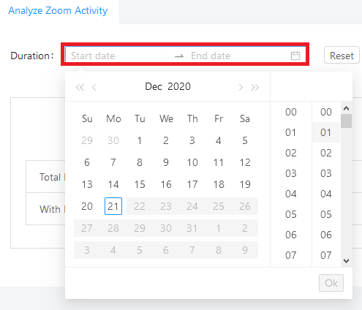362x310 pixels.
Task: Click the calendar icon in date field
Action: pos(295,56)
